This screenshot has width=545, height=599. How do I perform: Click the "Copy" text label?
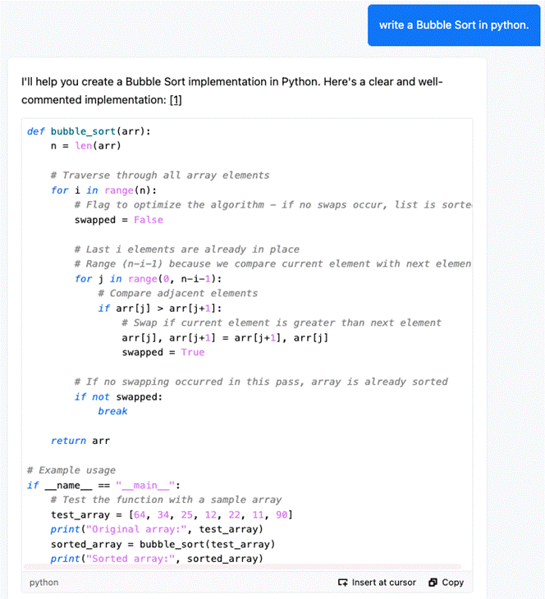[x=452, y=583]
